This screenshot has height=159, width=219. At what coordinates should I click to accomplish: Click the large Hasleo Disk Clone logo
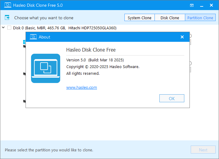click(x=46, y=68)
